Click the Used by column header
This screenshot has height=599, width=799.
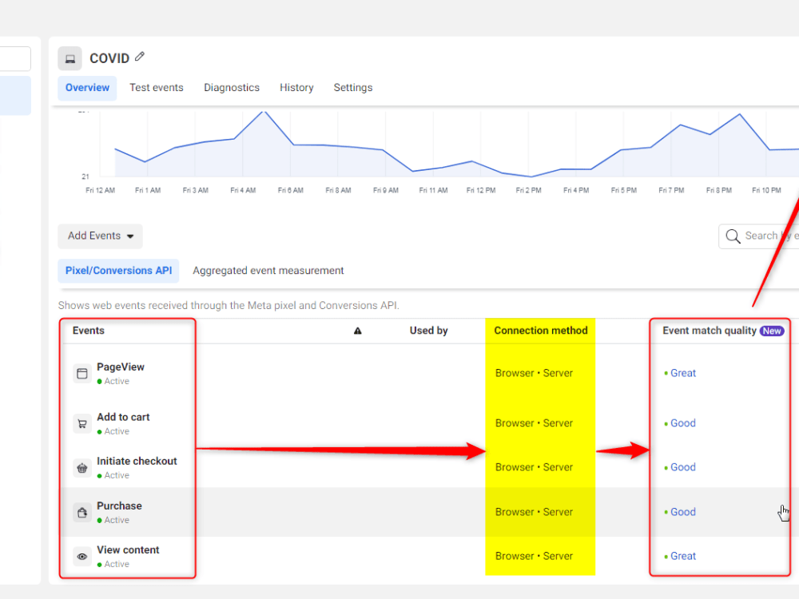coord(428,331)
